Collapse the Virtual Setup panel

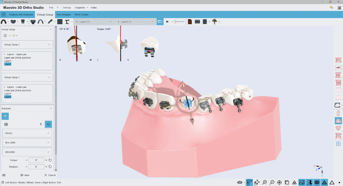pyautogui.click(x=51, y=29)
